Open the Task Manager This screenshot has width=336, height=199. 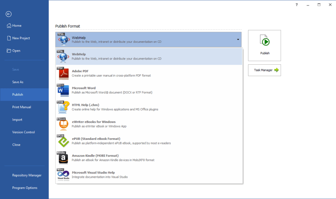[x=264, y=70]
